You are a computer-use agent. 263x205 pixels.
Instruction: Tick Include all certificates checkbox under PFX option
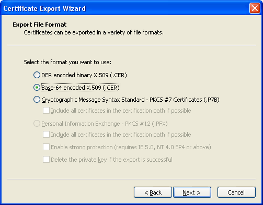[x=46, y=135]
